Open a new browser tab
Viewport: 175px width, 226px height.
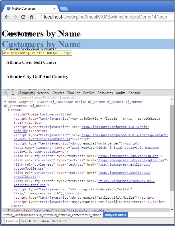click(64, 9)
